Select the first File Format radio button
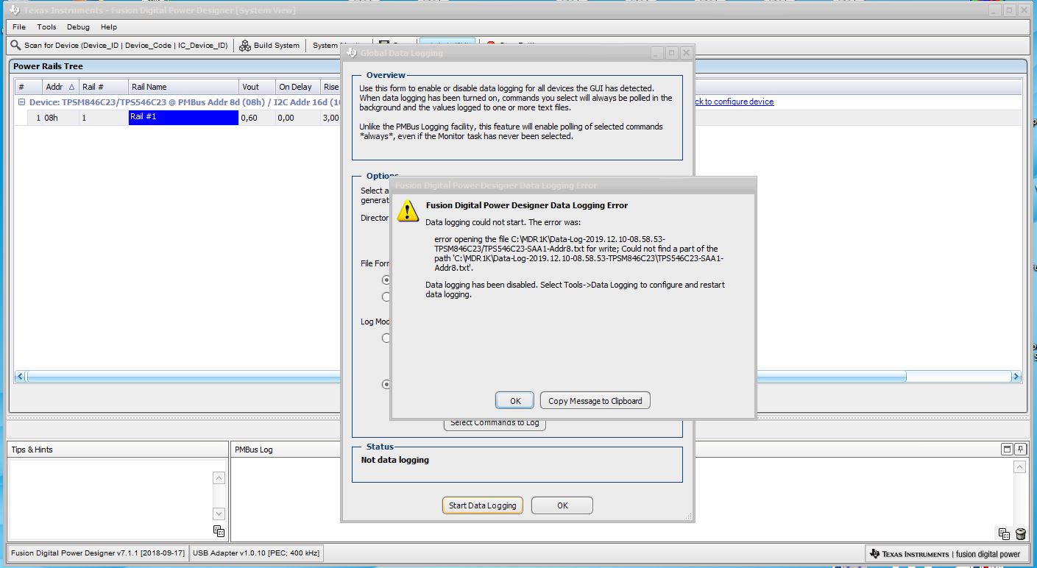Screen dimensions: 1037x568 click(386, 280)
